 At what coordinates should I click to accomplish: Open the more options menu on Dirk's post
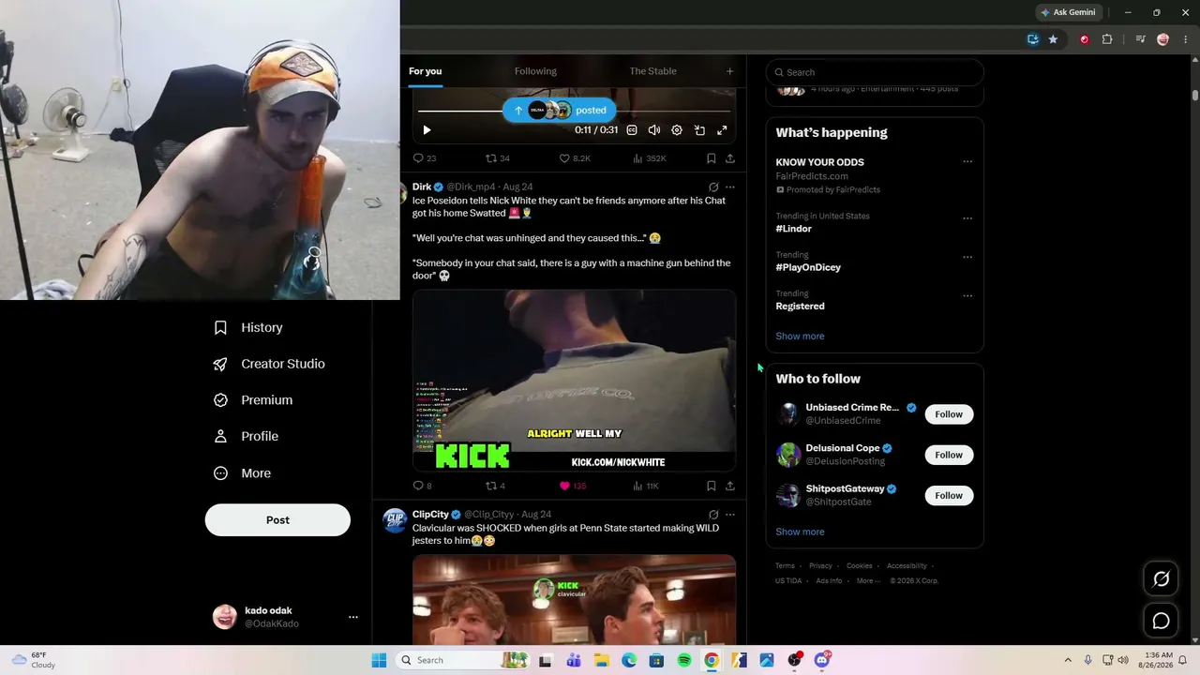(x=730, y=187)
